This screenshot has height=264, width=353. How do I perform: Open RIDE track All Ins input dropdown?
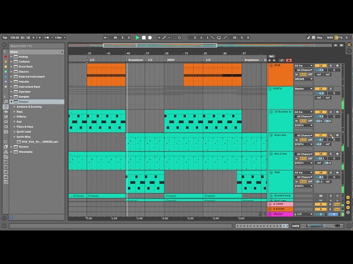tap(303, 65)
